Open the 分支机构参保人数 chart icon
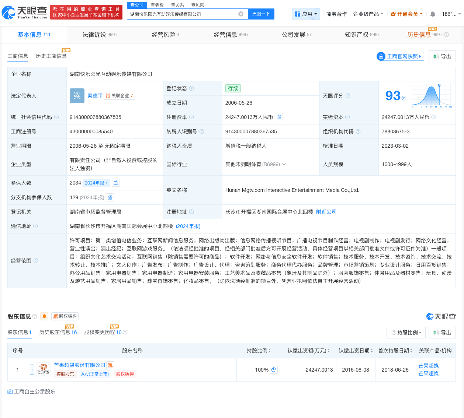Viewport: 464px width, 418px height. point(110,197)
